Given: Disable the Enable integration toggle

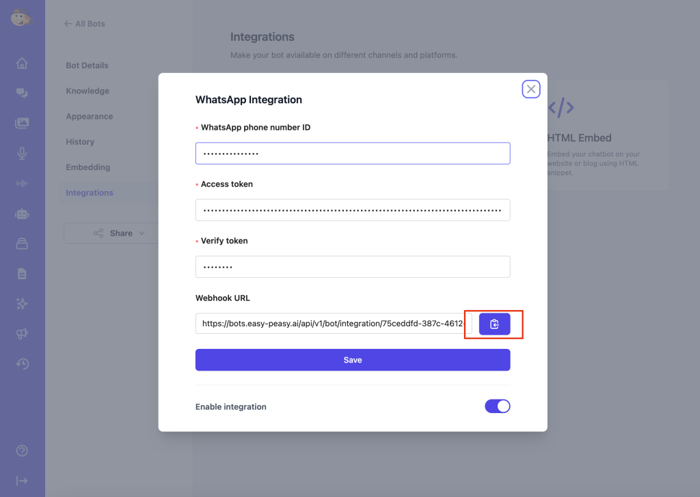Looking at the screenshot, I should pos(498,406).
